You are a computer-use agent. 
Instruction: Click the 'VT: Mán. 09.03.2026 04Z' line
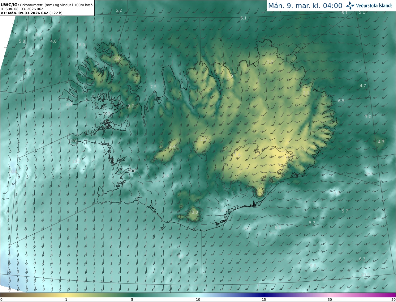click(32, 13)
